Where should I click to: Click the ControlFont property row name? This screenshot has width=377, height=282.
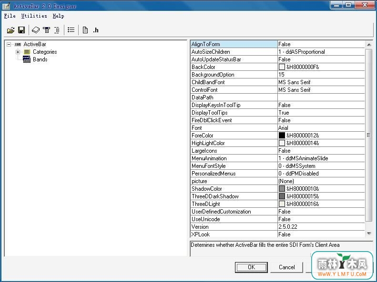pyautogui.click(x=204, y=90)
